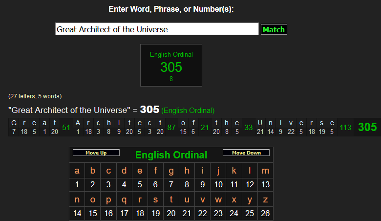Click word sum 51 after 'Great'

[x=66, y=128]
